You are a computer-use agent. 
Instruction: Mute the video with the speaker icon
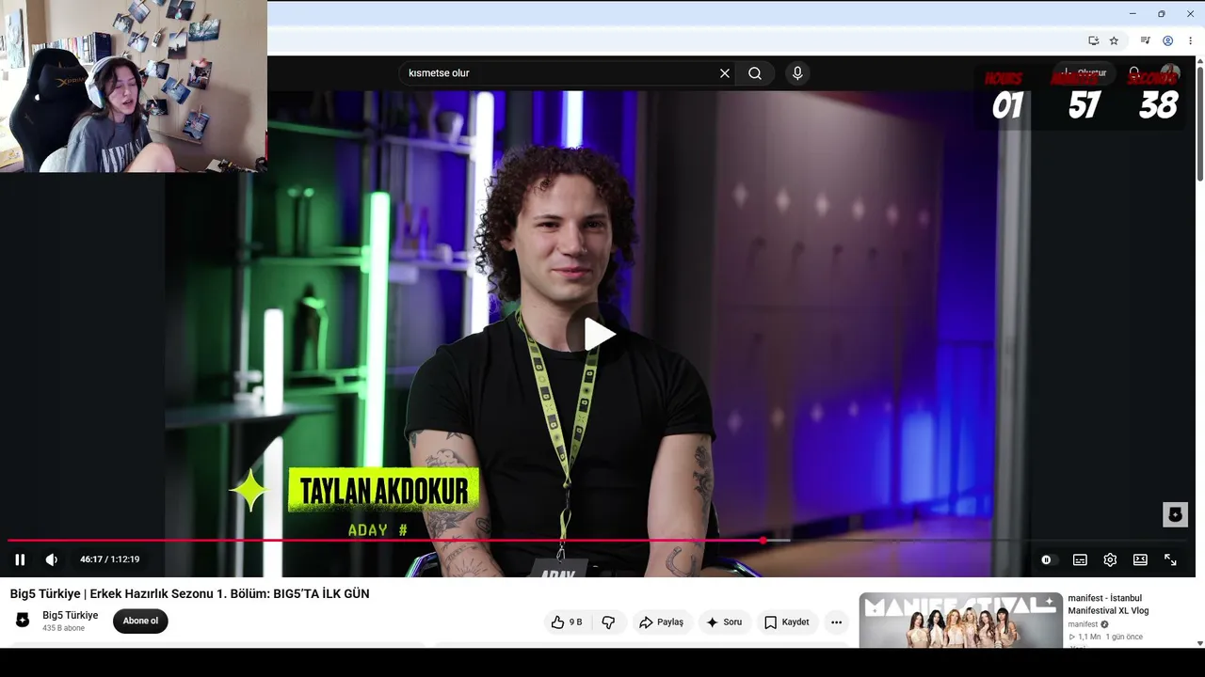click(x=52, y=559)
